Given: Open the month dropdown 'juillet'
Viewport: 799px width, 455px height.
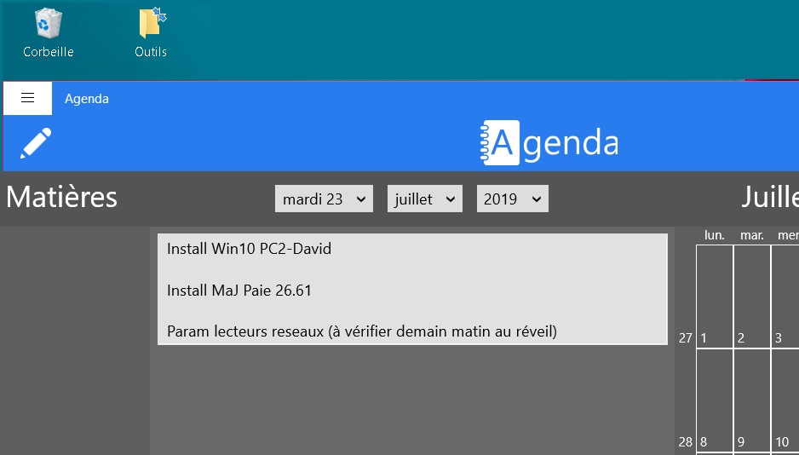Looking at the screenshot, I should tap(425, 199).
